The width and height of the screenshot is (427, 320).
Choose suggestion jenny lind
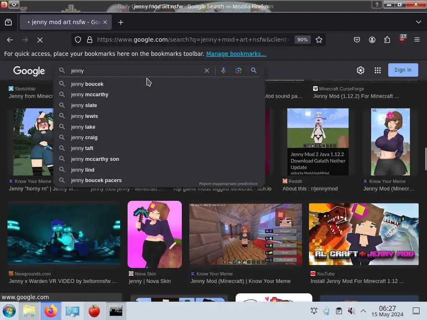159,170
